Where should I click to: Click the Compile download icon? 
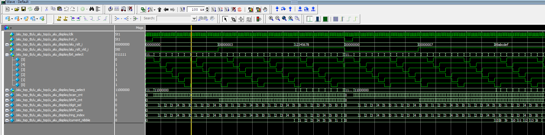110,9
